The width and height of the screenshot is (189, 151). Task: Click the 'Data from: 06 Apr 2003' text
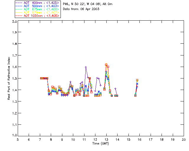[x=81, y=9]
